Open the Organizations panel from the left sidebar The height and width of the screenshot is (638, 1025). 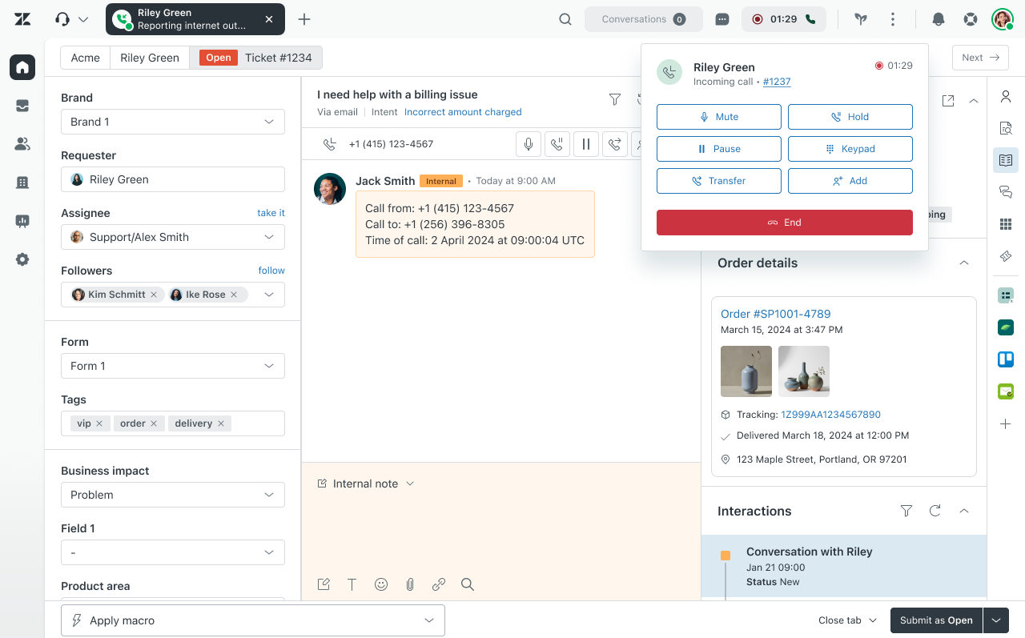pos(22,183)
